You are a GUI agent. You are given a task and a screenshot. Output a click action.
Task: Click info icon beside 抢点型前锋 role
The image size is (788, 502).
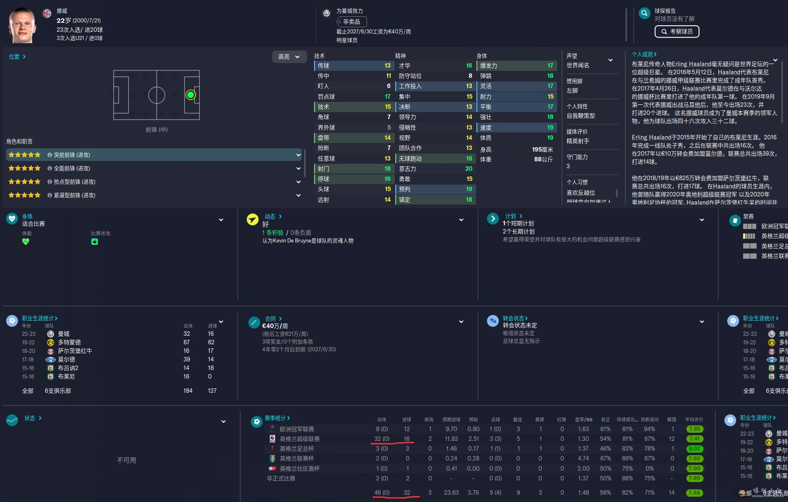[x=49, y=182]
